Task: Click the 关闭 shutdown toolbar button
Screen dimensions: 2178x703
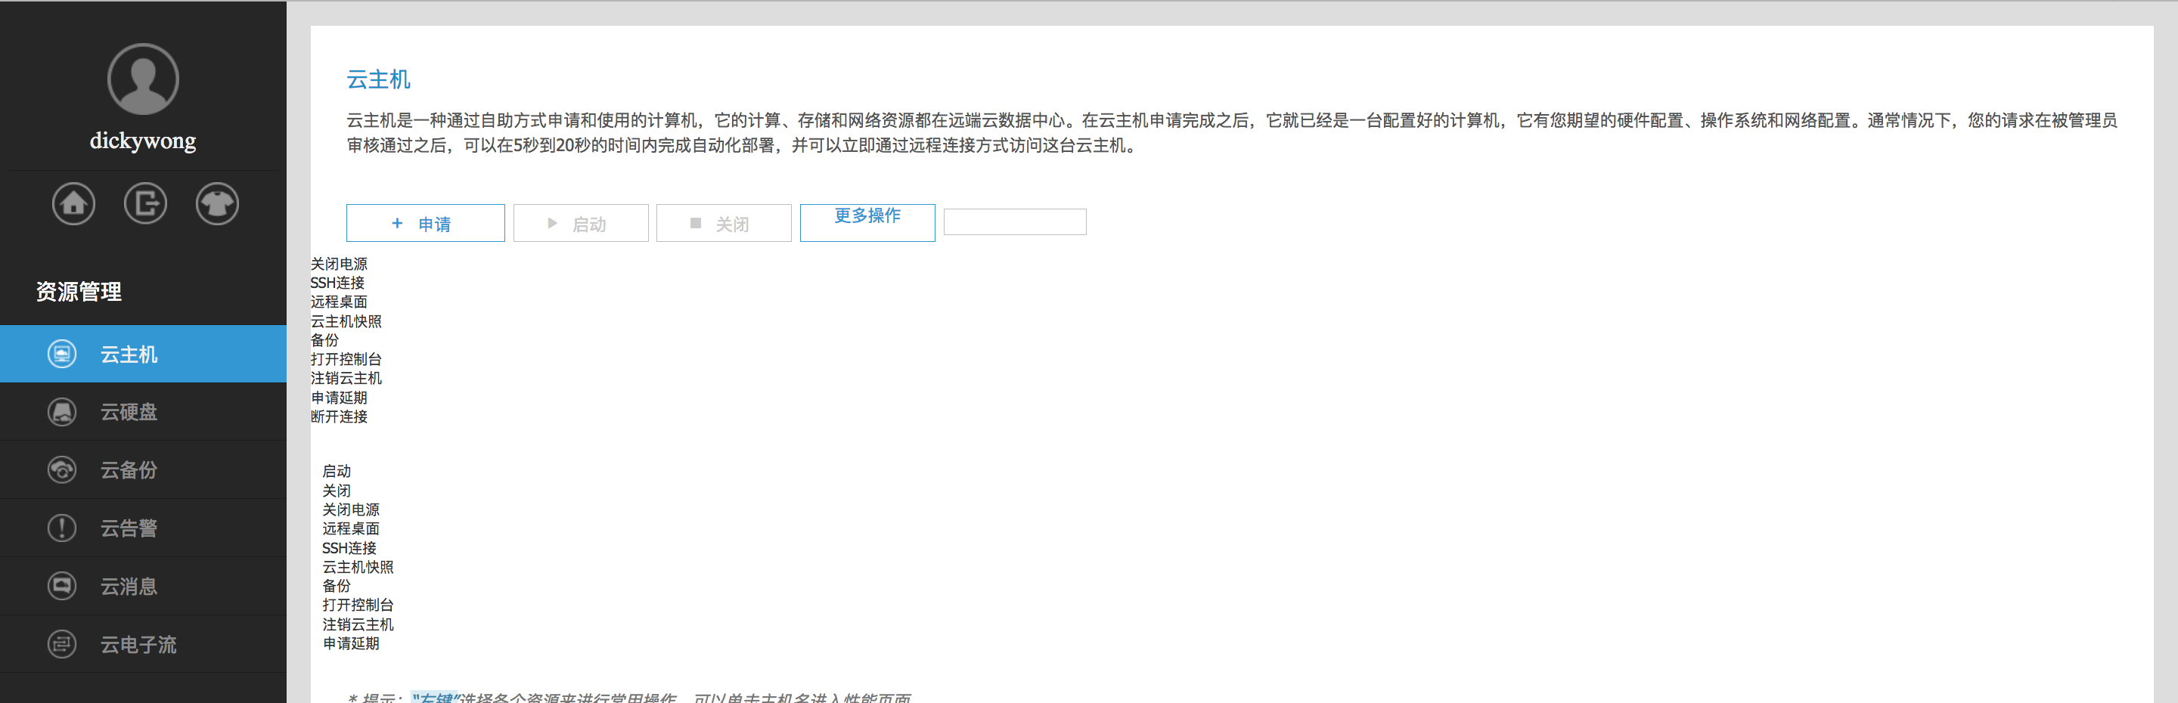Action: pos(724,223)
